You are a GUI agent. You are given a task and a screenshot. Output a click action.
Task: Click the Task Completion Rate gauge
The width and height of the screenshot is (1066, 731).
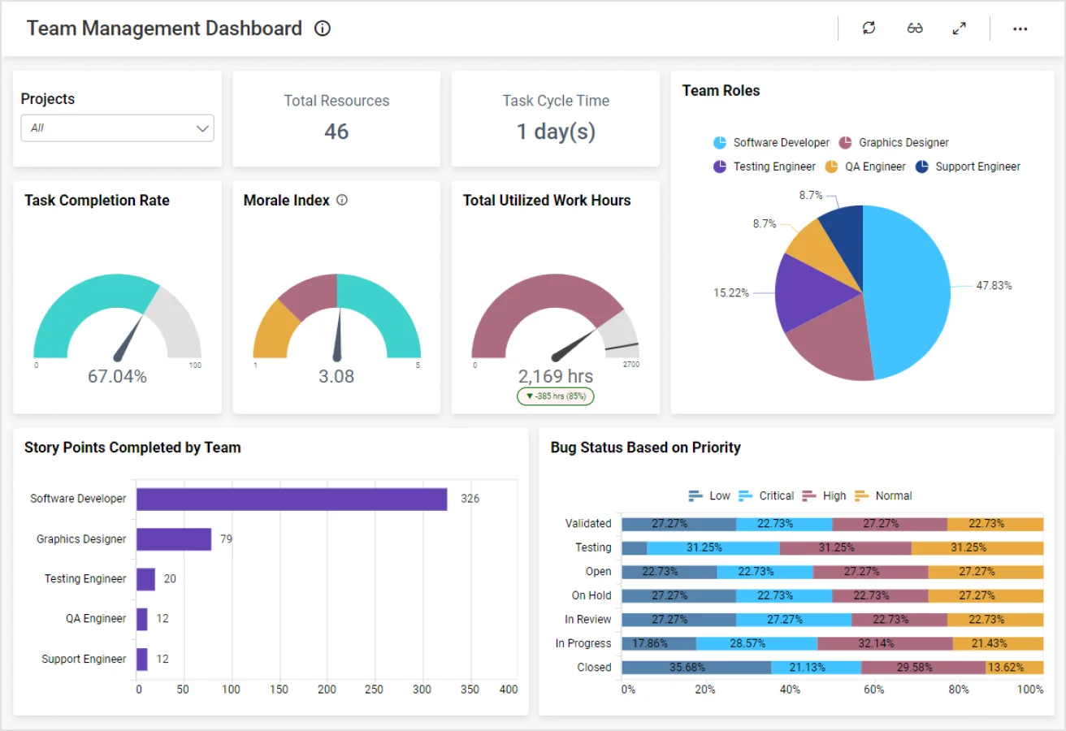[x=117, y=321]
